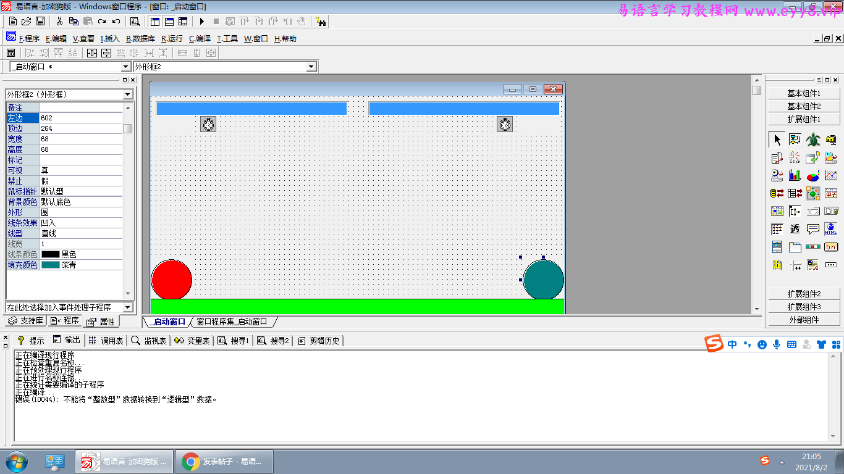Viewport: 844px width, 474px height.
Task: Click the Run program play icon
Action: pyautogui.click(x=201, y=22)
